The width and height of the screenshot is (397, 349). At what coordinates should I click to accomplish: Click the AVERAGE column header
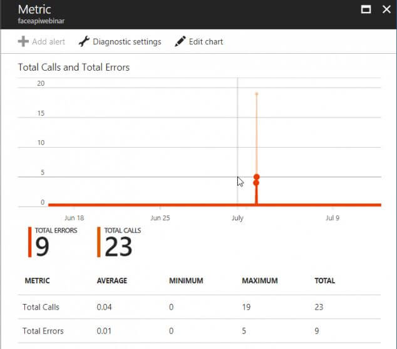click(x=113, y=281)
